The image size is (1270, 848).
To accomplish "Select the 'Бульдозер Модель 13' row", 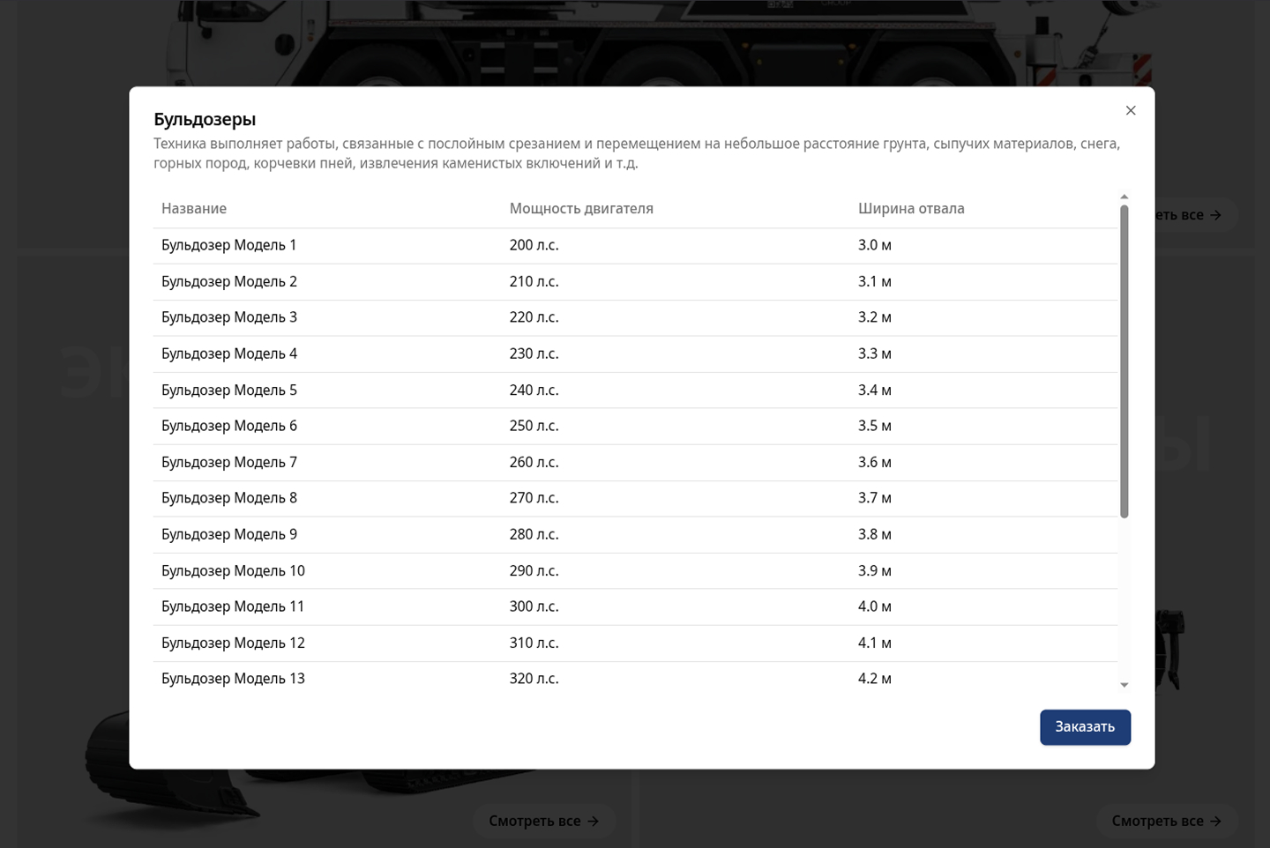I will [529, 679].
